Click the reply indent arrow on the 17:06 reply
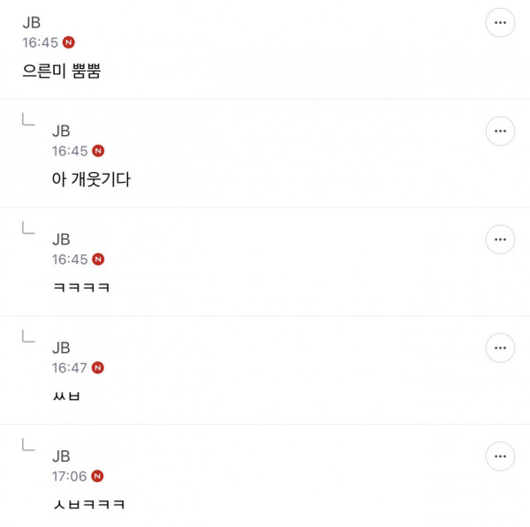The image size is (530, 527). point(28,445)
